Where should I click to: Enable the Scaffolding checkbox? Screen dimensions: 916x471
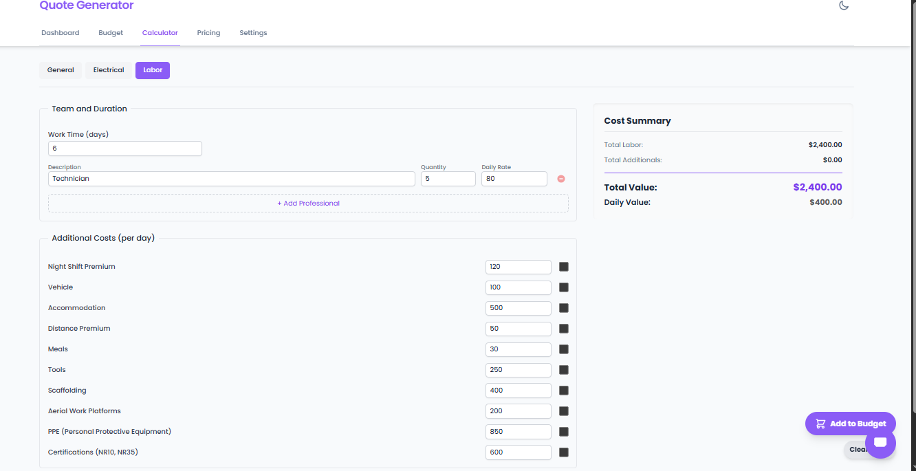coord(564,391)
